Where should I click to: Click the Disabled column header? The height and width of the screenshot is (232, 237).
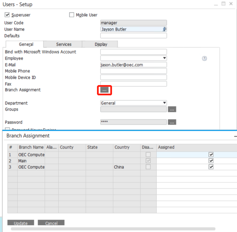(x=149, y=147)
